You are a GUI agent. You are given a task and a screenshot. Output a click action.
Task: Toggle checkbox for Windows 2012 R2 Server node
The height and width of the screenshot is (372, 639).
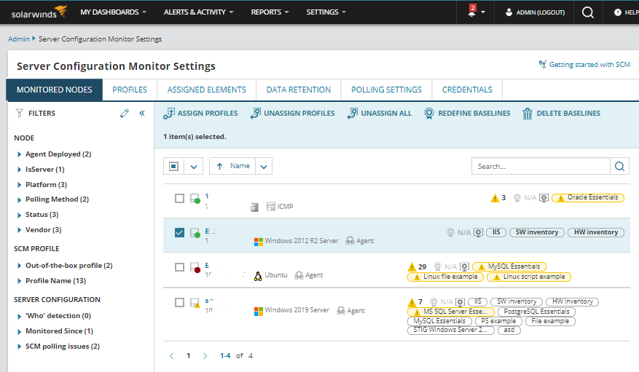click(x=179, y=233)
